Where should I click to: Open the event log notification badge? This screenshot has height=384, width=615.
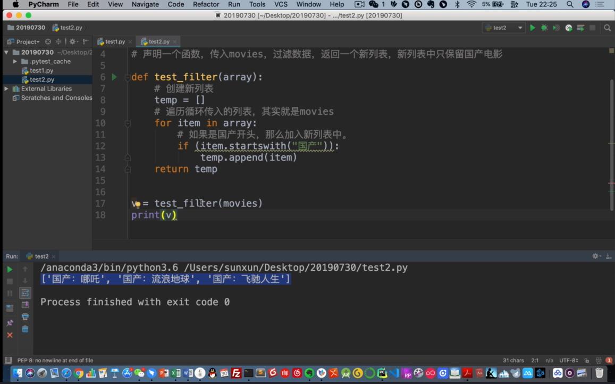click(609, 361)
